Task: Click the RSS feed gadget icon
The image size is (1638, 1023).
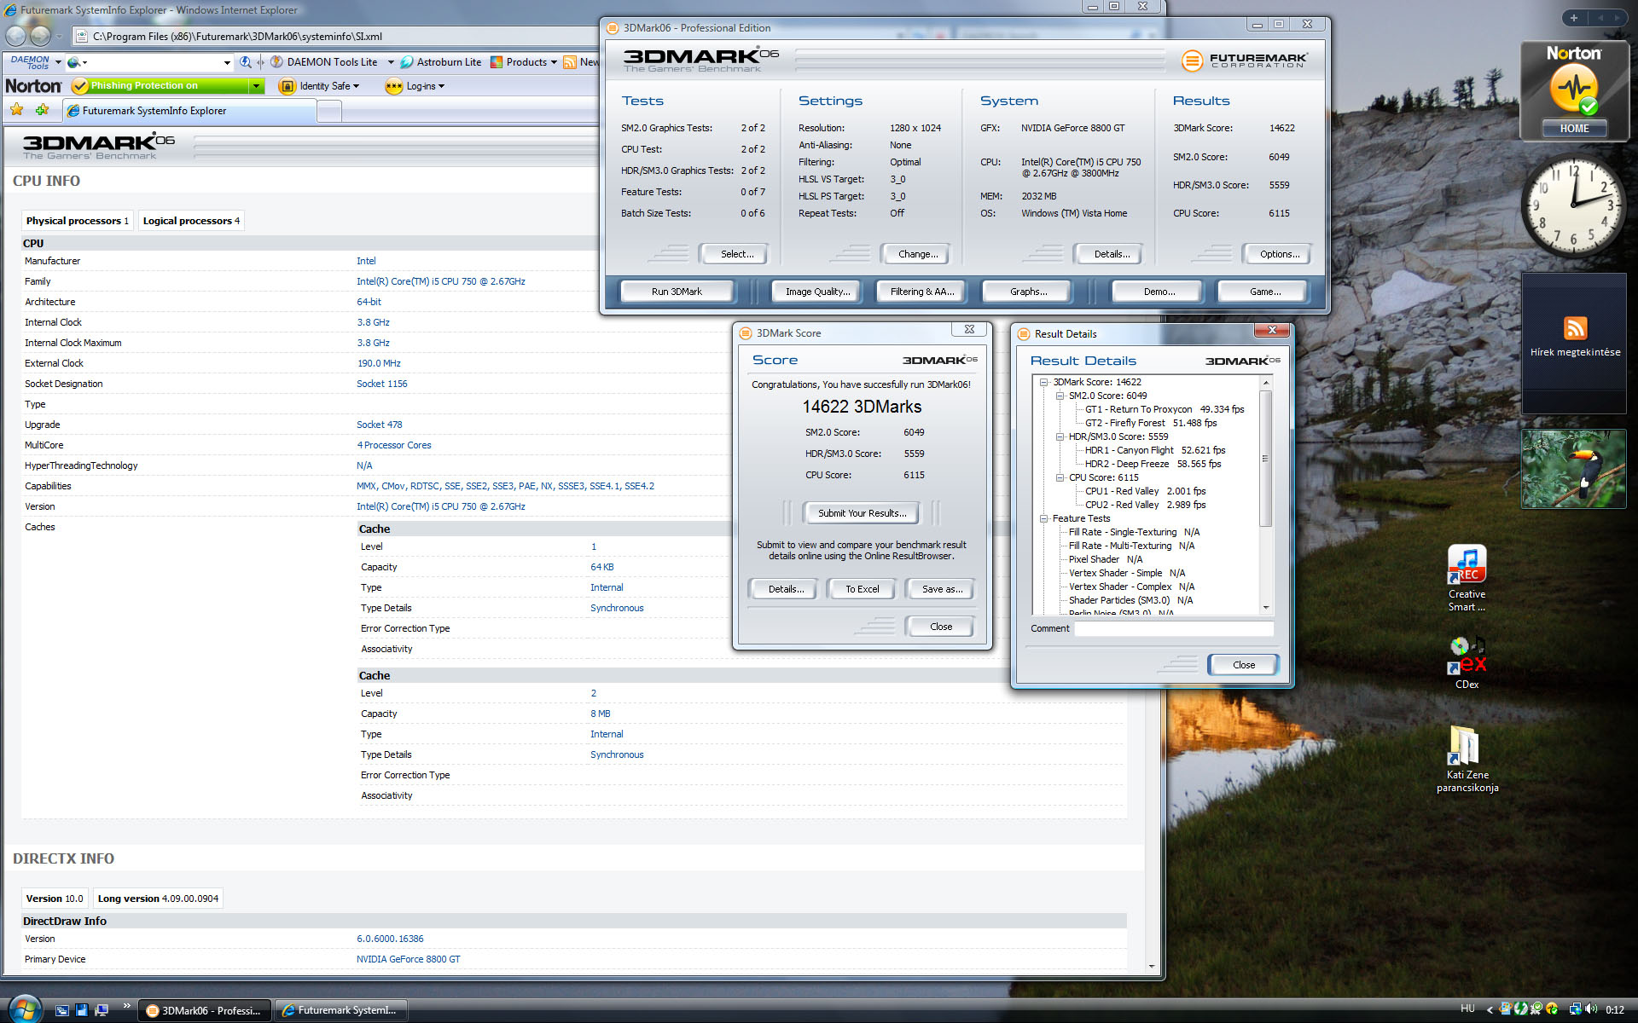Action: point(1575,328)
